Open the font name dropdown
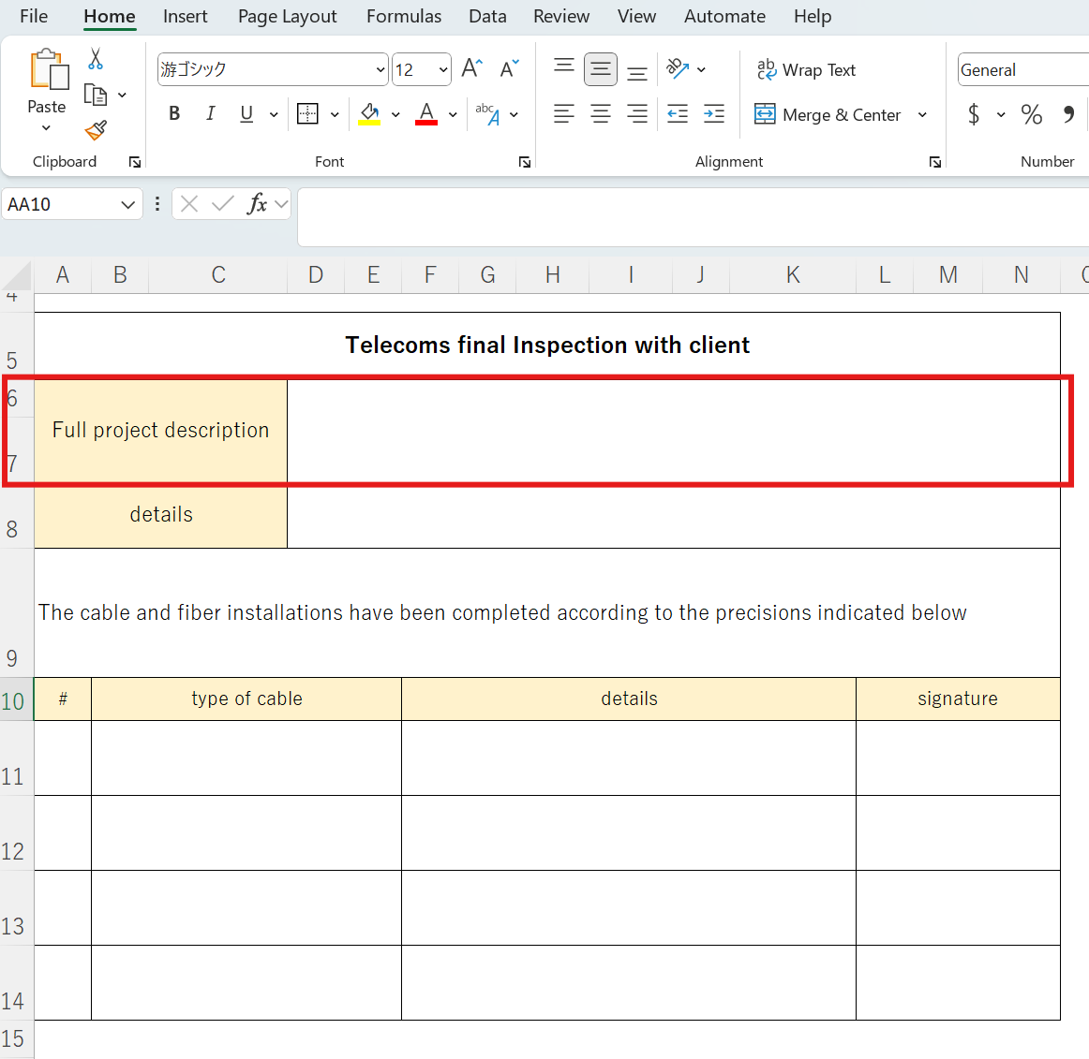 (x=380, y=70)
